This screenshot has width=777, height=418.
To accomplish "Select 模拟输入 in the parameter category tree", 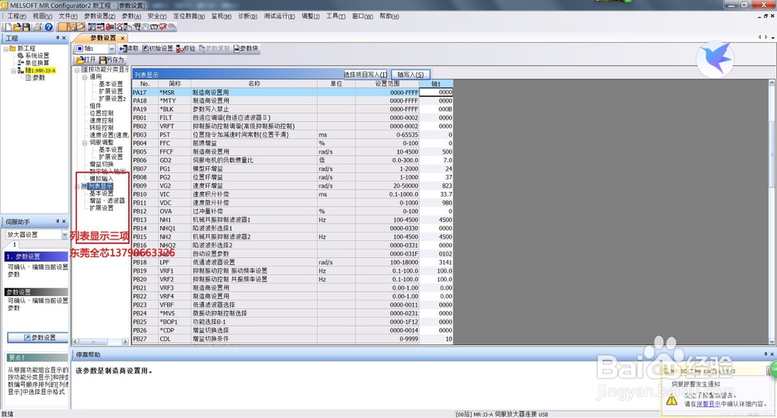I will click(102, 179).
